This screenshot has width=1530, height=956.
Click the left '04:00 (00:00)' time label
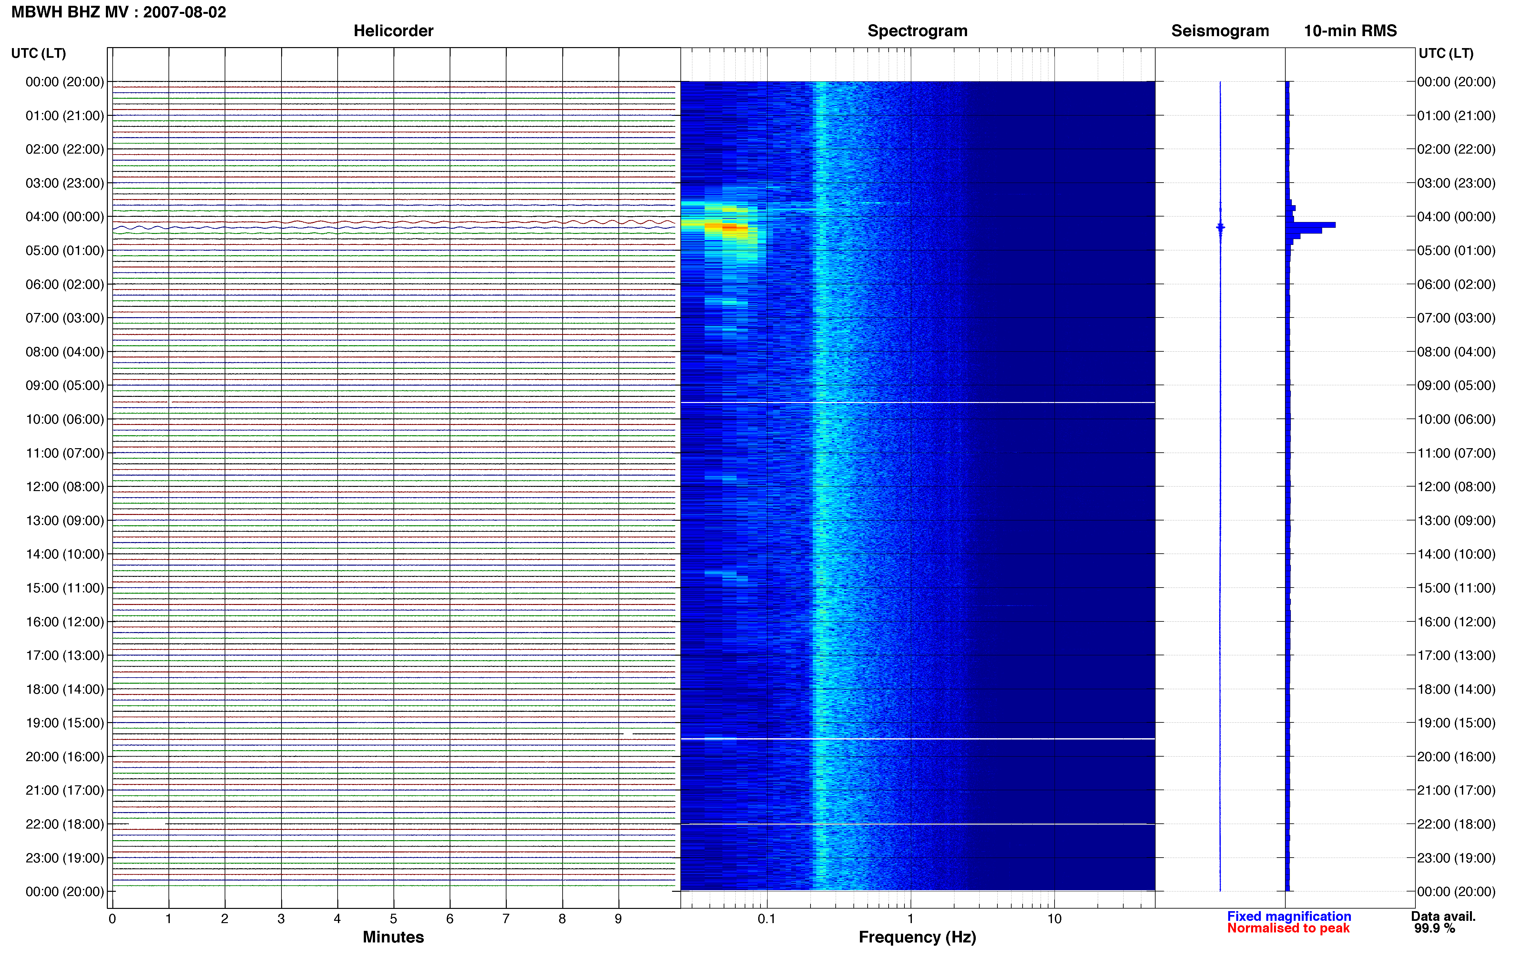click(x=65, y=217)
